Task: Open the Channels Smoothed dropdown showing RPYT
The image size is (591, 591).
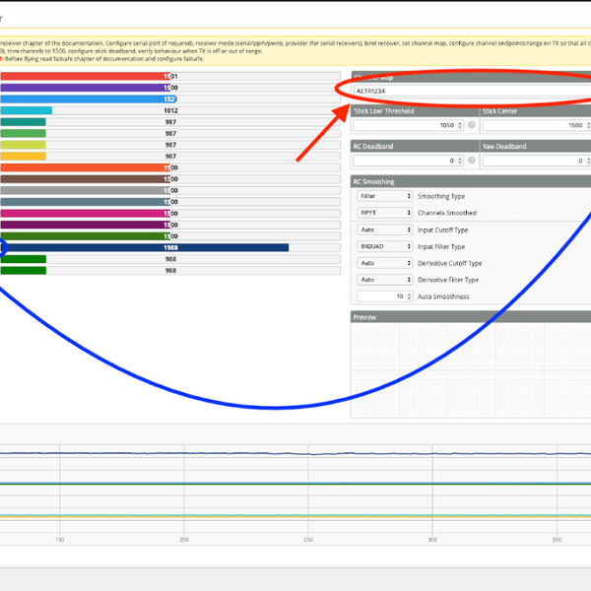Action: 385,213
